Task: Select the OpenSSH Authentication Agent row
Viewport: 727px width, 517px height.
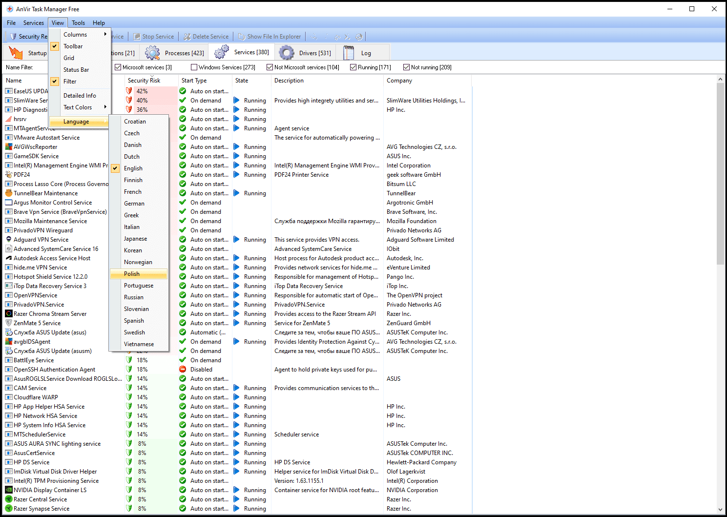Action: pyautogui.click(x=237, y=370)
